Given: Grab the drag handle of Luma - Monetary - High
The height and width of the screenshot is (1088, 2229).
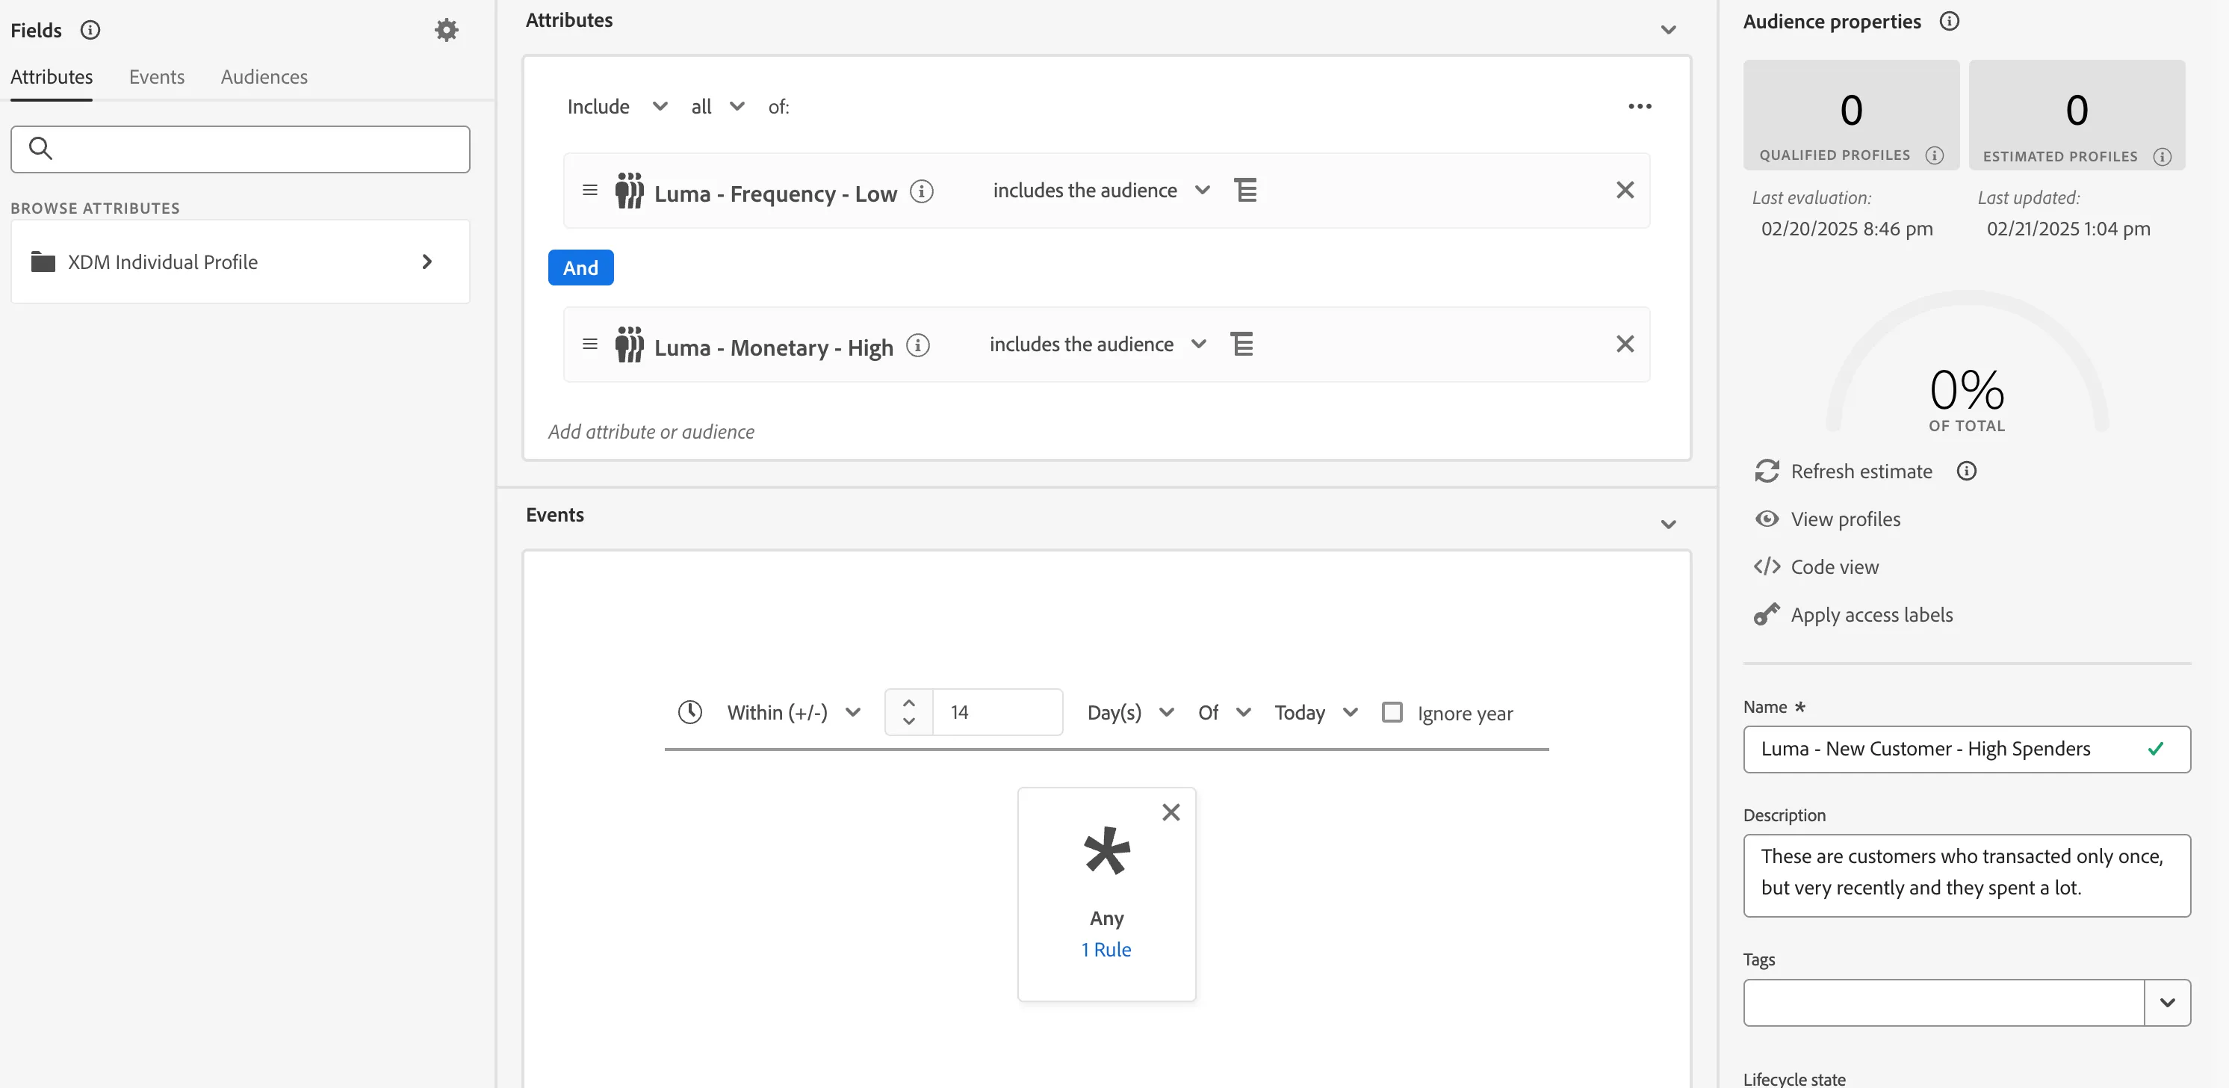Looking at the screenshot, I should pyautogui.click(x=590, y=344).
